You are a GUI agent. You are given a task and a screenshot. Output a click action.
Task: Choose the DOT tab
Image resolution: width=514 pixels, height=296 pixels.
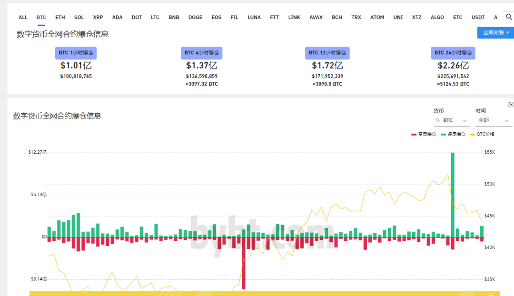tap(137, 18)
